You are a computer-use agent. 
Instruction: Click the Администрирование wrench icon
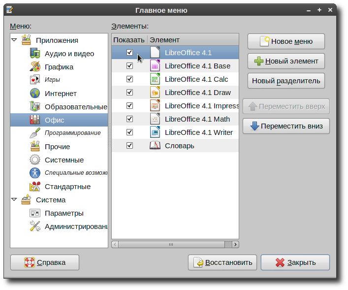pos(35,226)
